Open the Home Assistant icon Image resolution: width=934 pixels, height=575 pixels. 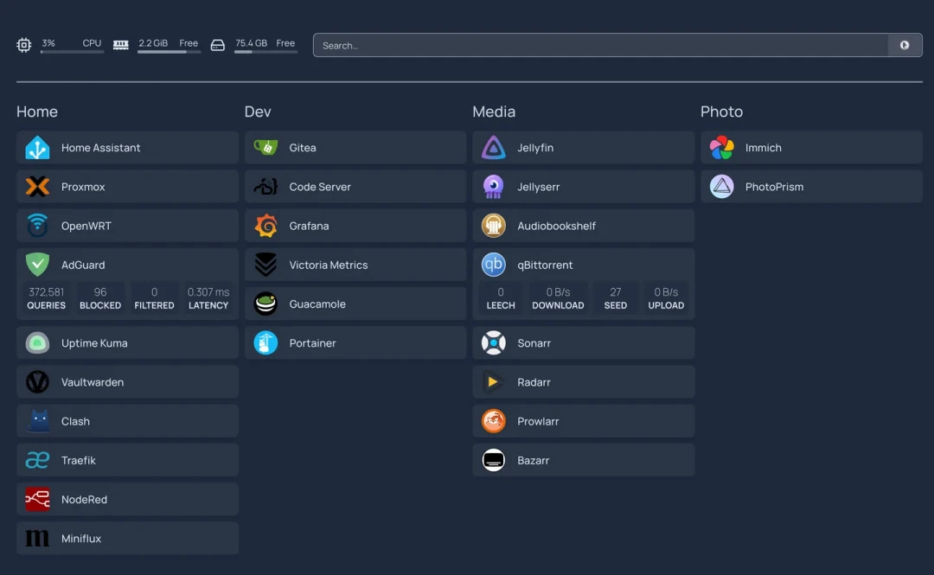[x=37, y=148]
